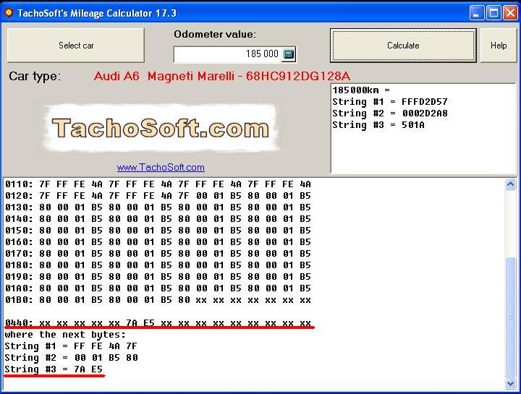Open the Help button
Image resolution: width=521 pixels, height=394 pixels.
tap(499, 45)
